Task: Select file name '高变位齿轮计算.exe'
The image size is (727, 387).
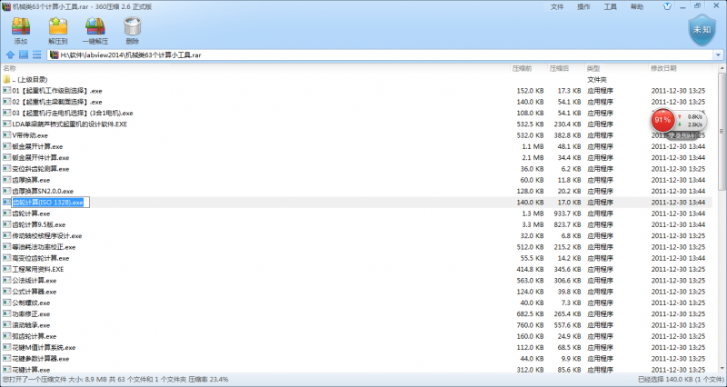Action: [41, 258]
